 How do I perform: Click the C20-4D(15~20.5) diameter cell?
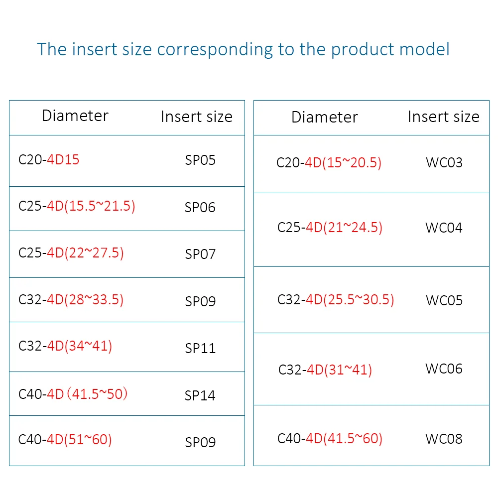tap(329, 163)
